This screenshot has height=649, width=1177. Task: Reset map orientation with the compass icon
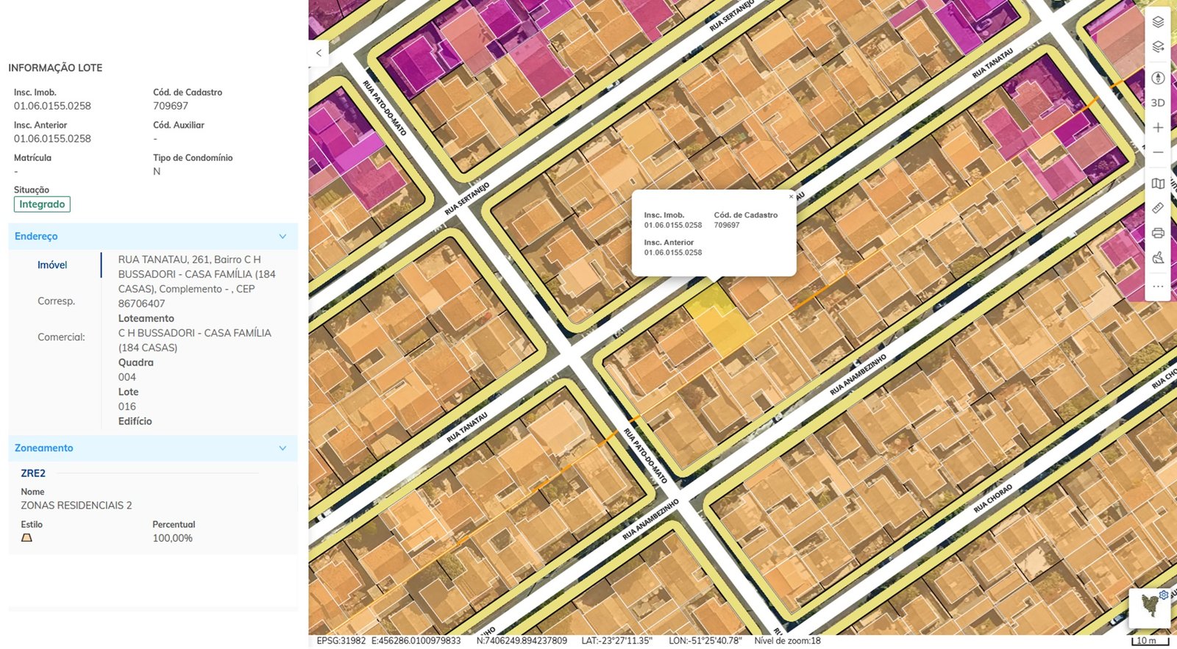tap(1158, 78)
